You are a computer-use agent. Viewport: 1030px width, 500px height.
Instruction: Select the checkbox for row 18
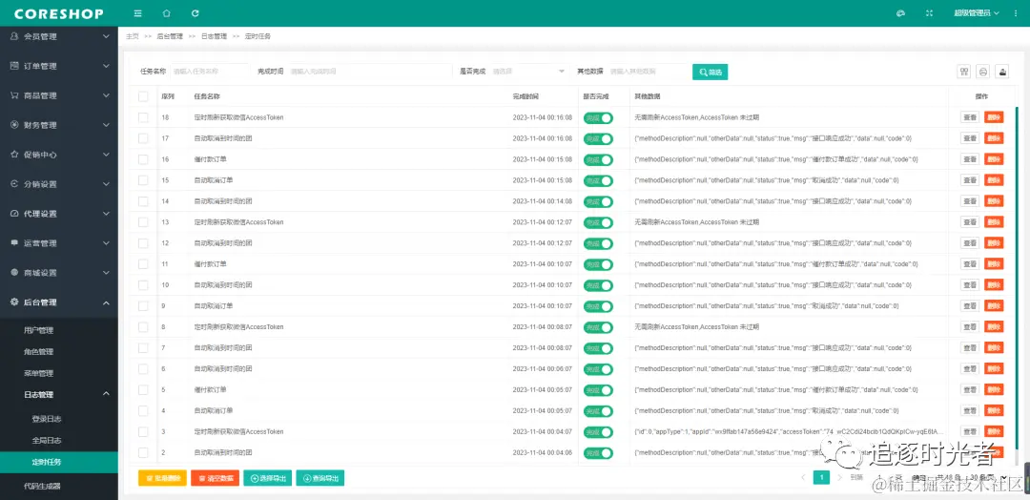point(143,117)
